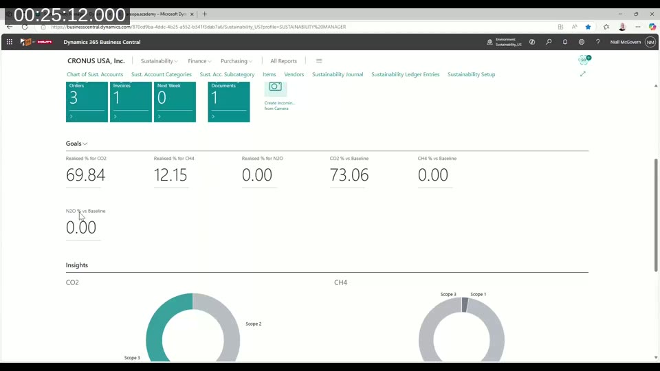Open N2O % vs Baseline value
This screenshot has width=660, height=371.
pyautogui.click(x=81, y=227)
